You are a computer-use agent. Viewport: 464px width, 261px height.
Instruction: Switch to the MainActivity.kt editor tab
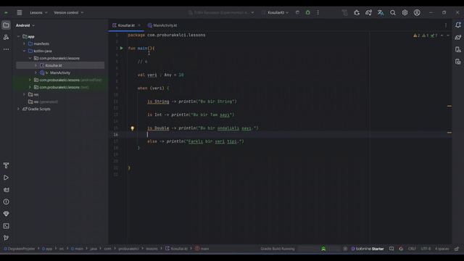tap(162, 25)
